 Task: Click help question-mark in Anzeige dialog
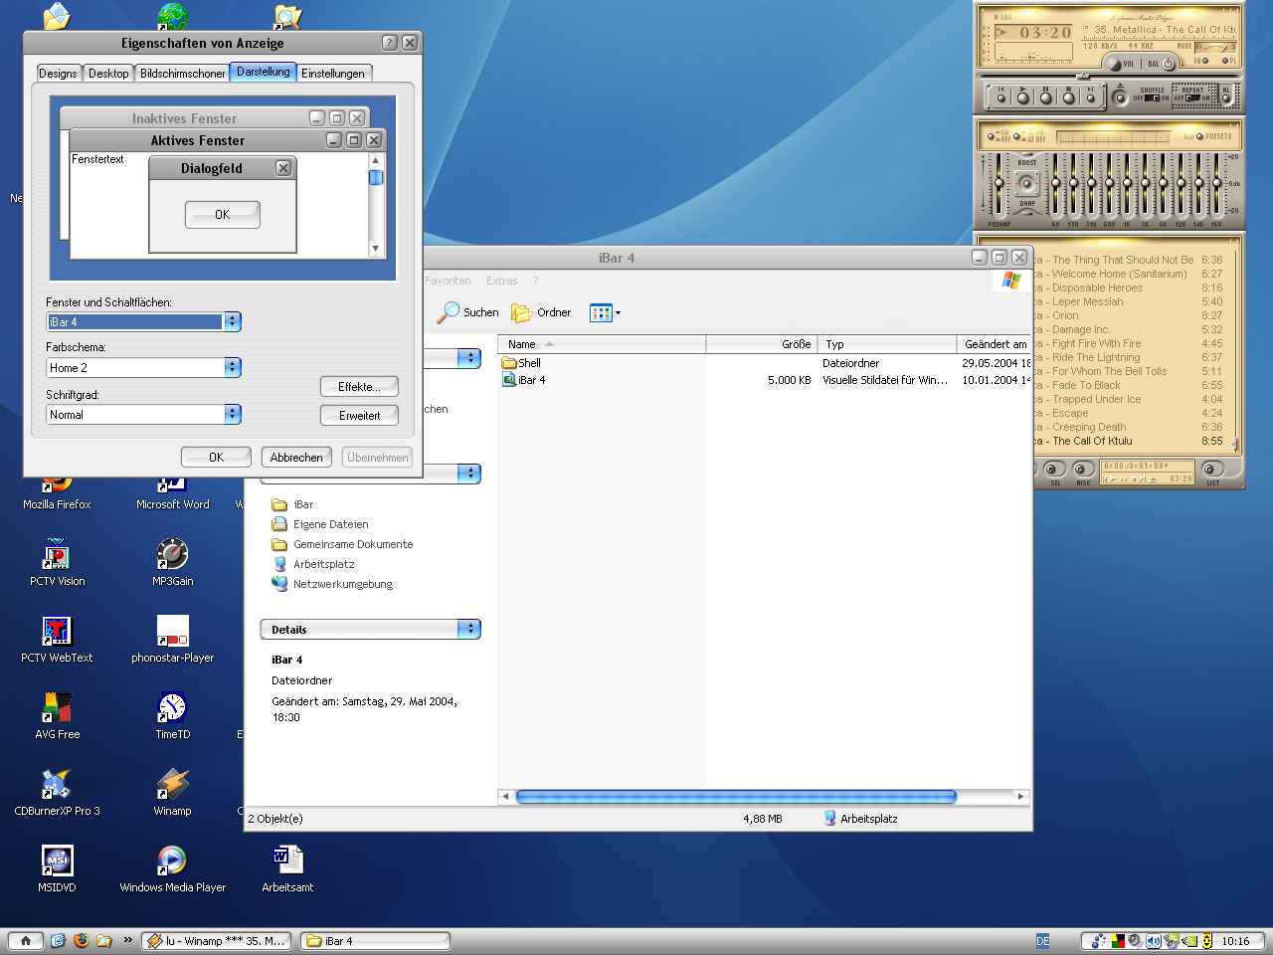tap(389, 43)
